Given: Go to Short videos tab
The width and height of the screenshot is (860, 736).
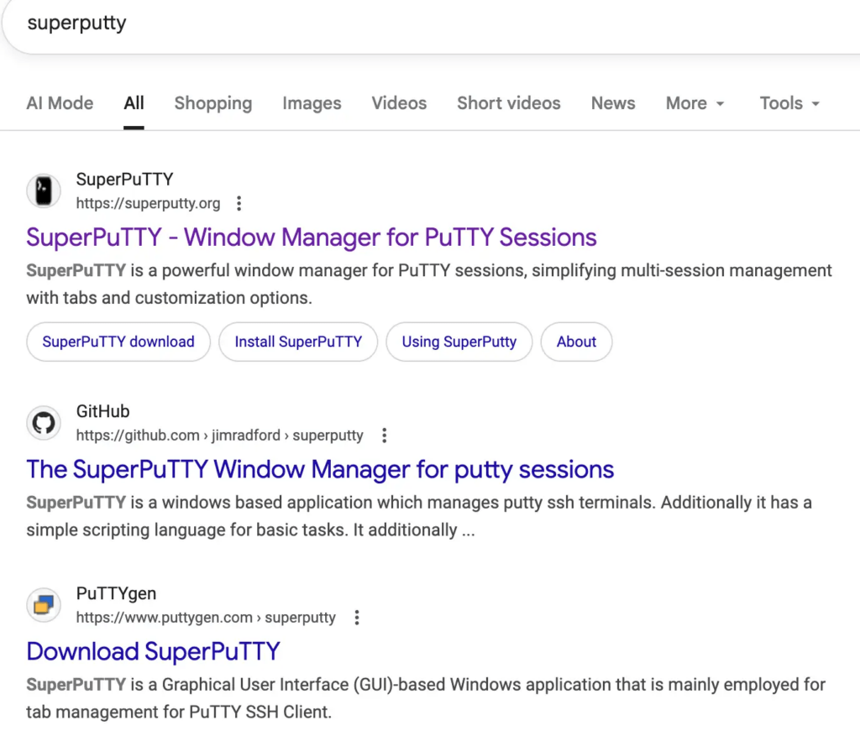Looking at the screenshot, I should (509, 103).
